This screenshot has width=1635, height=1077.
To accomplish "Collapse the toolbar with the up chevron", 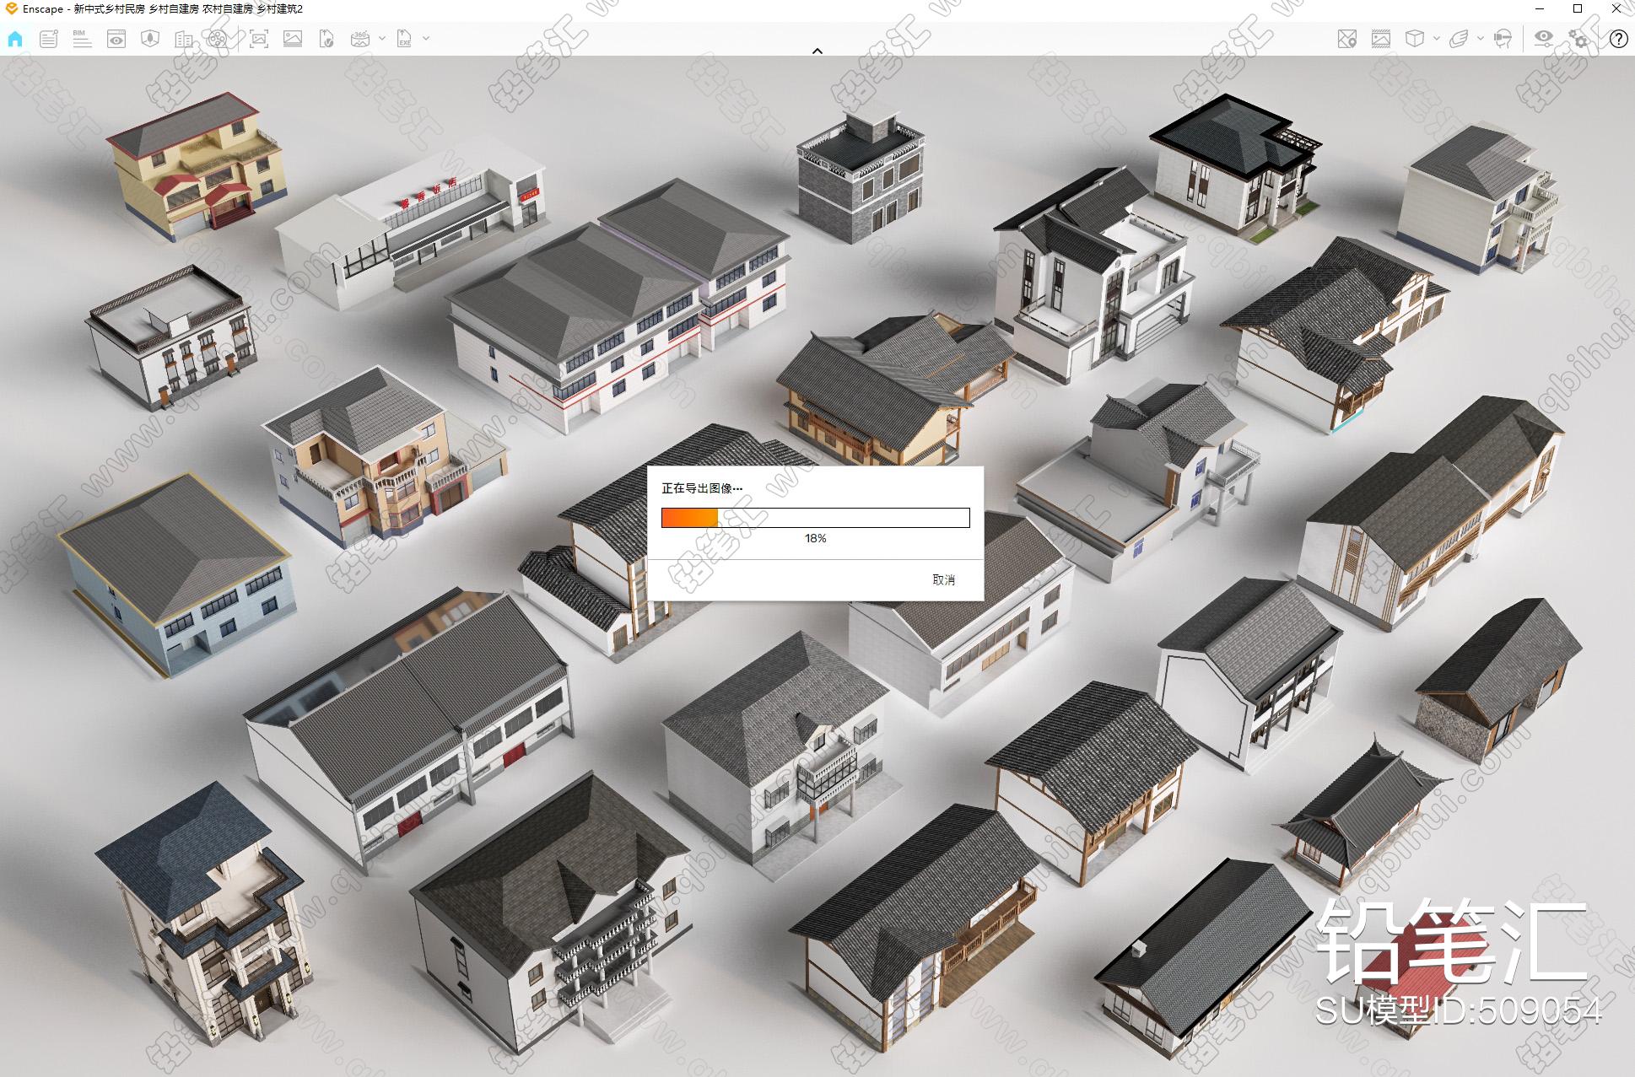I will 817,51.
